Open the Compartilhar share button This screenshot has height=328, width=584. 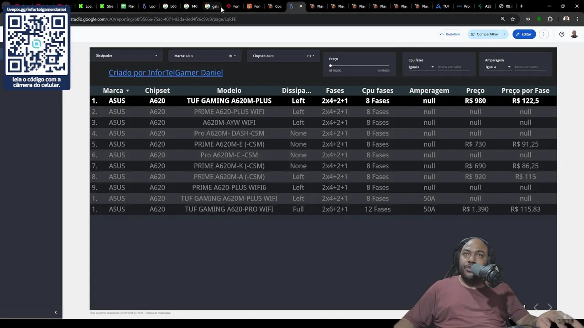(x=484, y=34)
